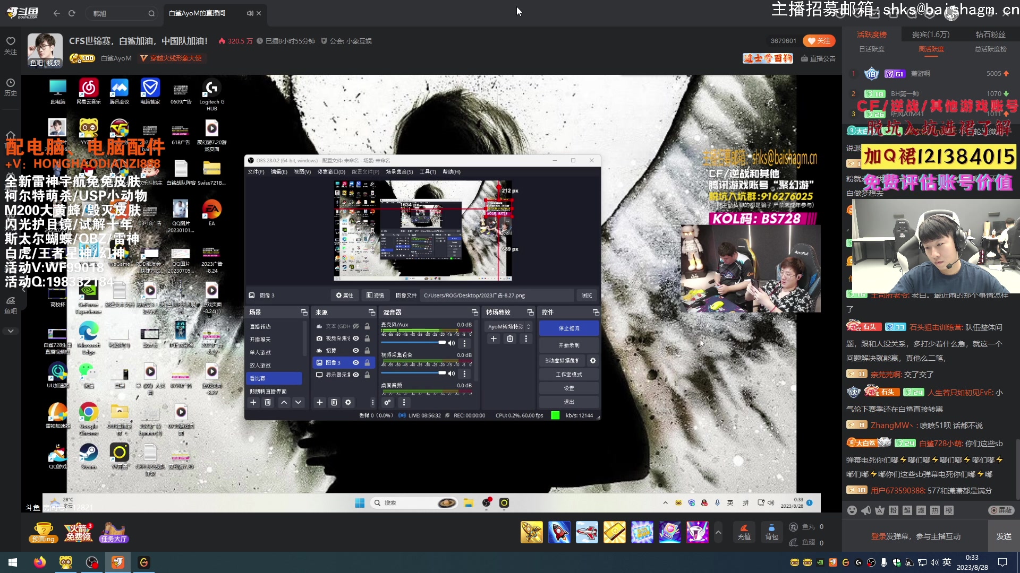Screen dimensions: 1020x573
Task: Adjust 视频采集设备 volume slider in OBS
Action: tap(413, 373)
